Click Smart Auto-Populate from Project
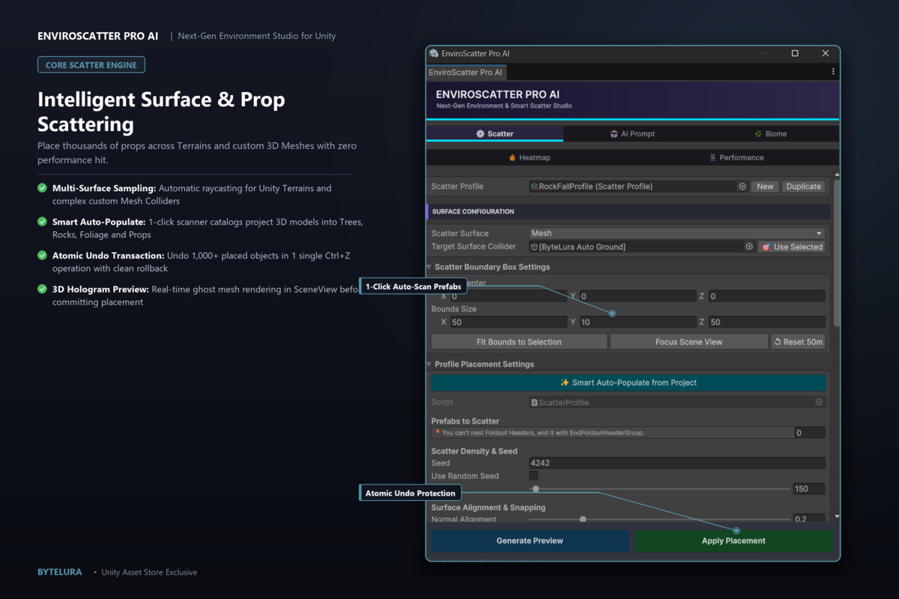899x599 pixels. point(629,383)
